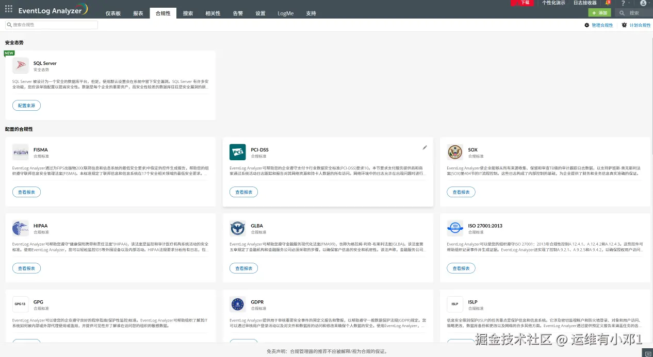Select the 合规性 tab

tap(163, 13)
